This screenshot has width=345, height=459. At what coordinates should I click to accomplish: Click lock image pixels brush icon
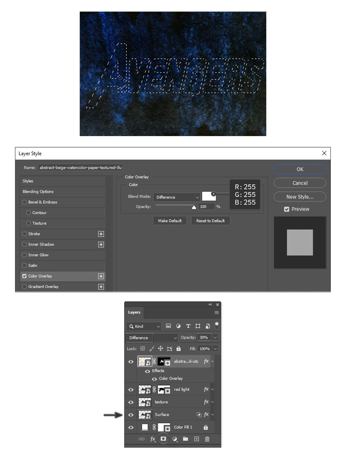[151, 348]
